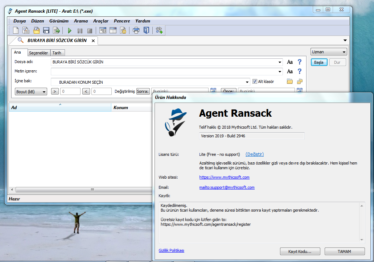Click the New blank search toolbar icon
Screen dimensions: 374x262
[x=16, y=30]
